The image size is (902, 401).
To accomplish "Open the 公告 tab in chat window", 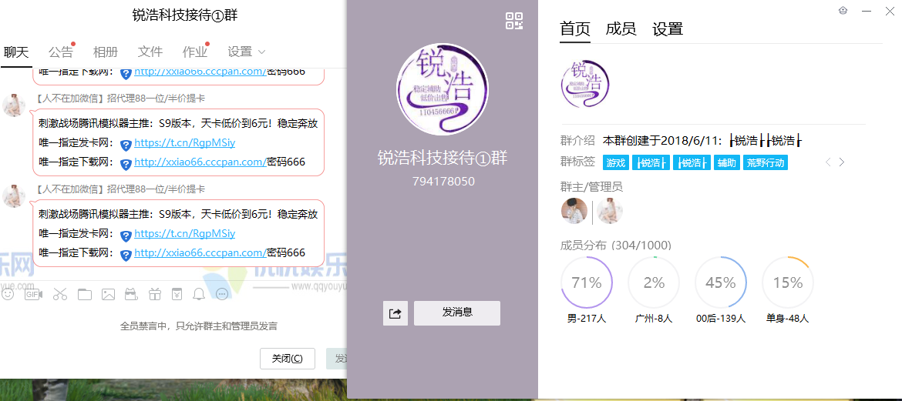I will [61, 52].
